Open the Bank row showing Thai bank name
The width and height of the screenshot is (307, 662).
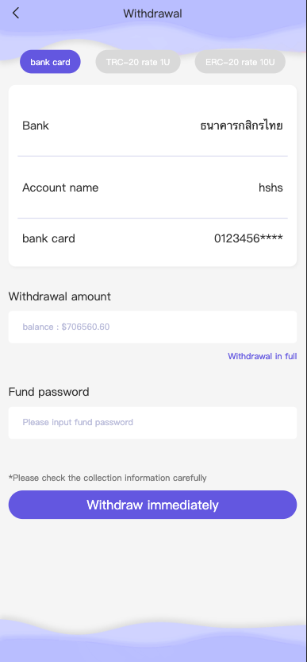[152, 126]
